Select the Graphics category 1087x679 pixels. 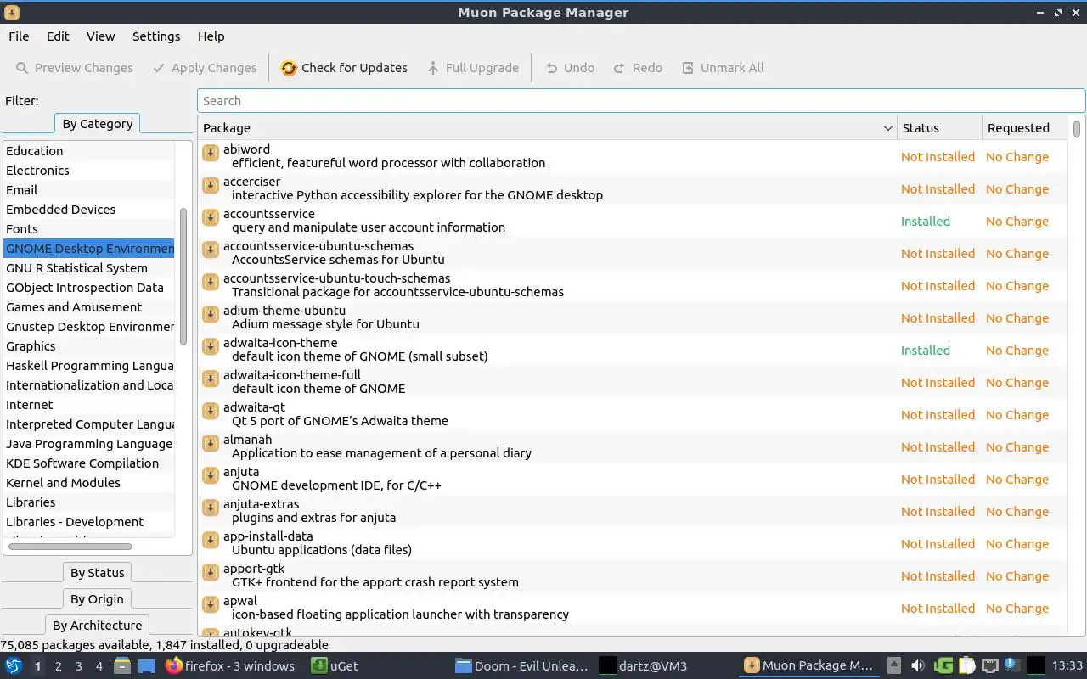89,346
